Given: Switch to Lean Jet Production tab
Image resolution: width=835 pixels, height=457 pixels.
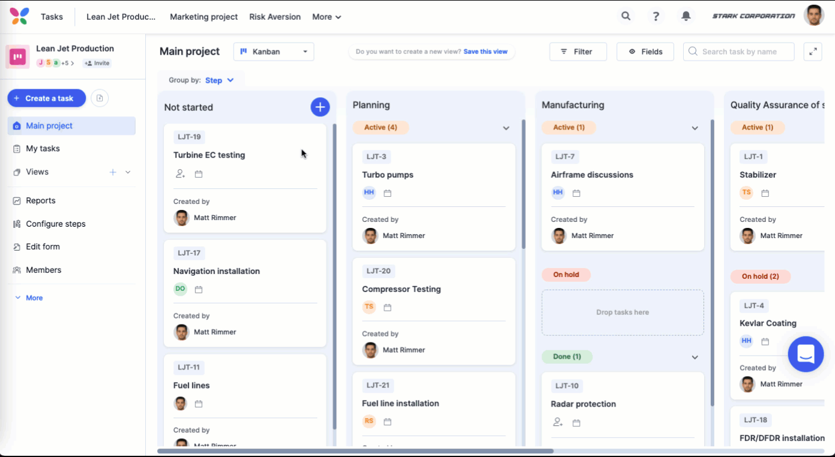Looking at the screenshot, I should click(x=121, y=17).
